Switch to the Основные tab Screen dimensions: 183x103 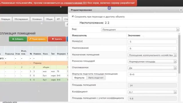[37, 19]
